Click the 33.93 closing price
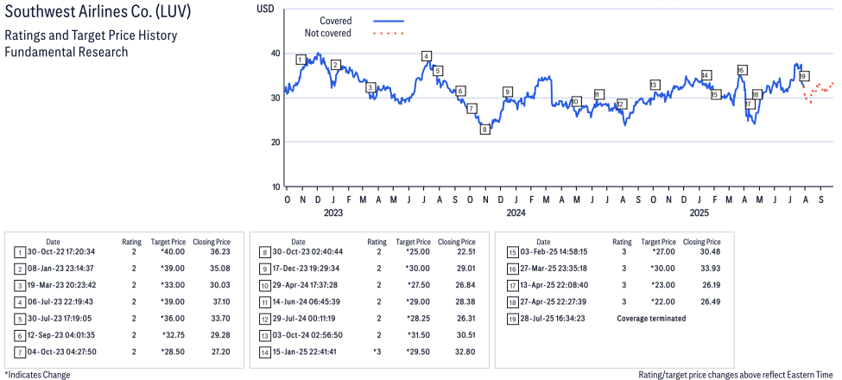Image resolution: width=842 pixels, height=380 pixels. (x=711, y=268)
